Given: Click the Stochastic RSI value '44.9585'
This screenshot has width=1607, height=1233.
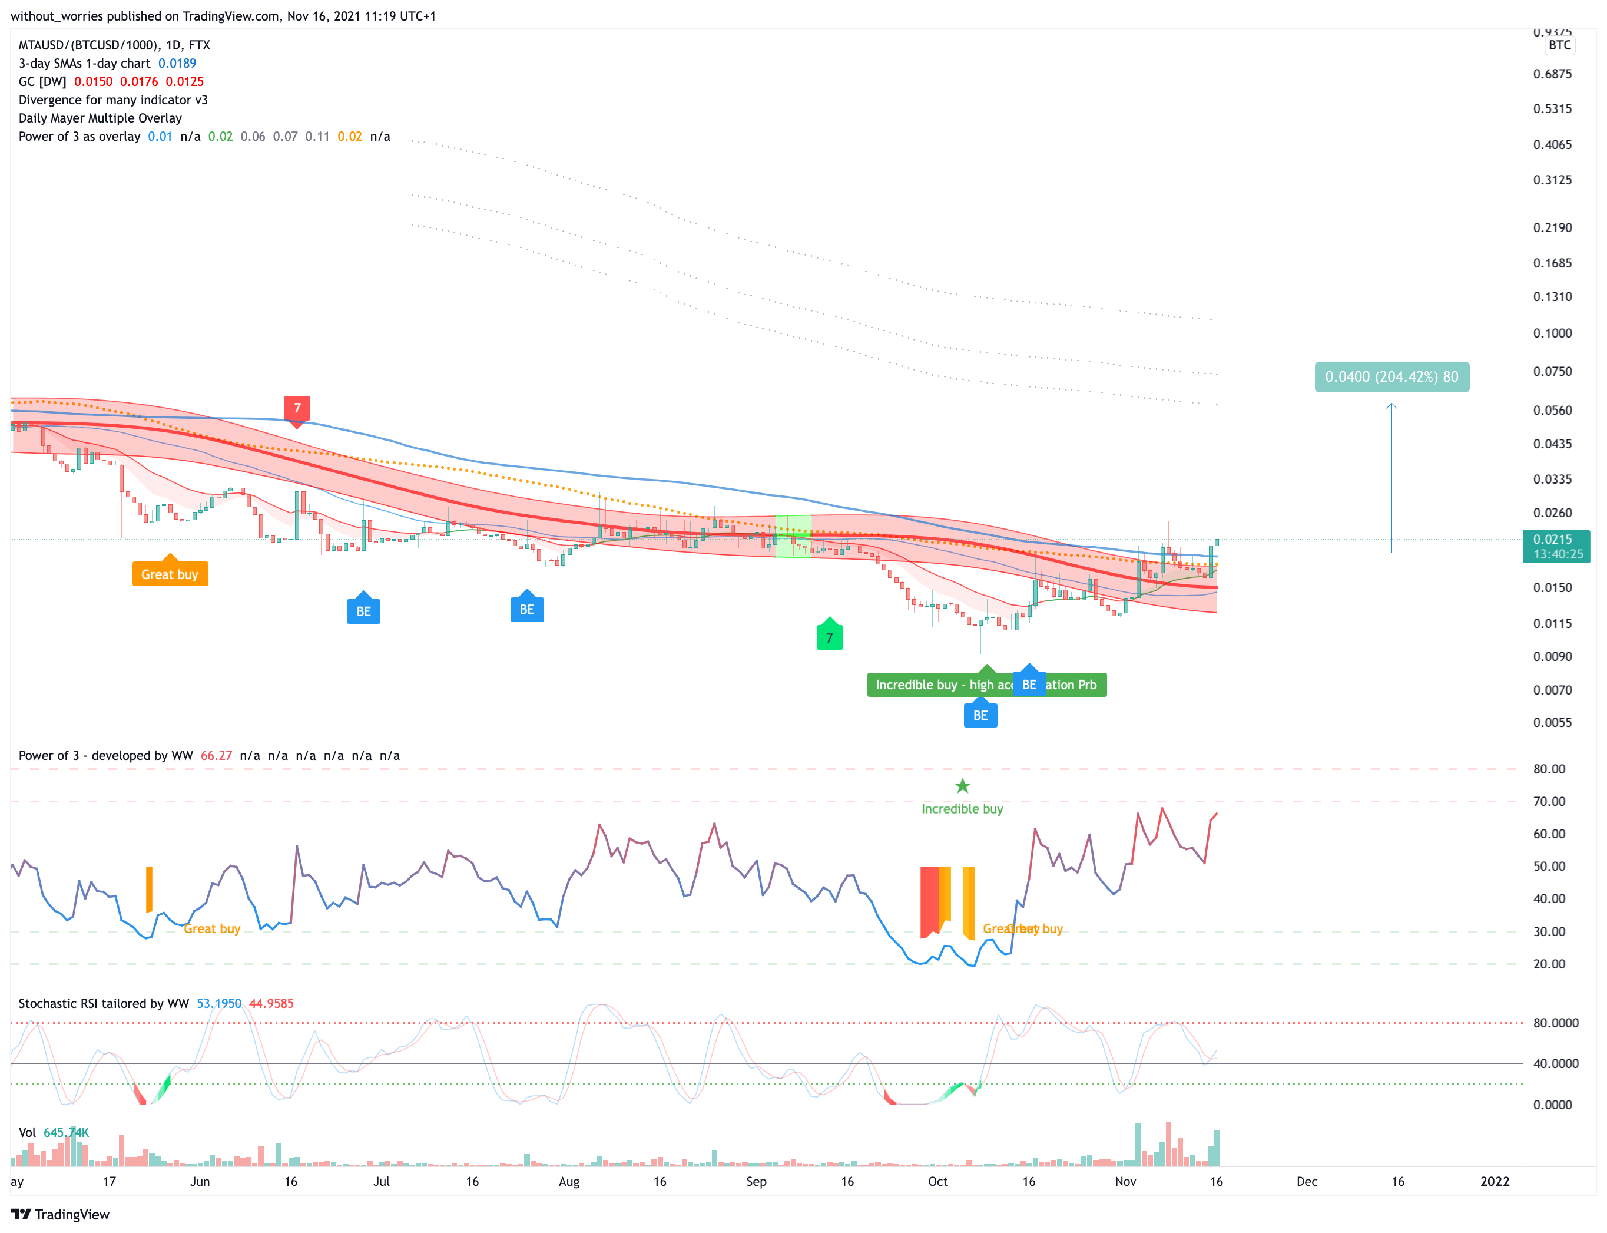Looking at the screenshot, I should pos(271,1003).
